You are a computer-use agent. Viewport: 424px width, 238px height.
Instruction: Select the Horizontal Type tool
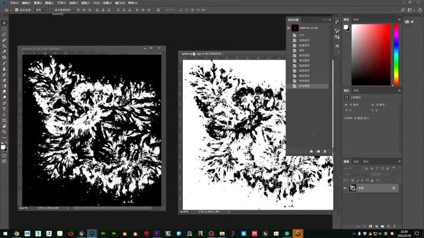4,109
